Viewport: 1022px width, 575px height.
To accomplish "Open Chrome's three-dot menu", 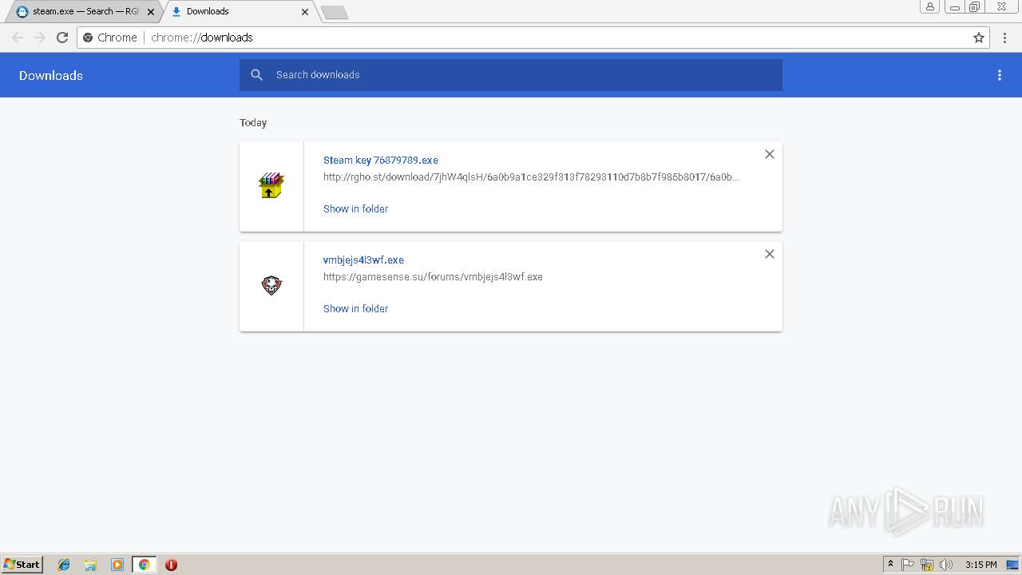I will click(1005, 38).
